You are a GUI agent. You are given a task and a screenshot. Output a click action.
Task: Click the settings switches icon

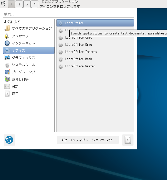pos(7,86)
